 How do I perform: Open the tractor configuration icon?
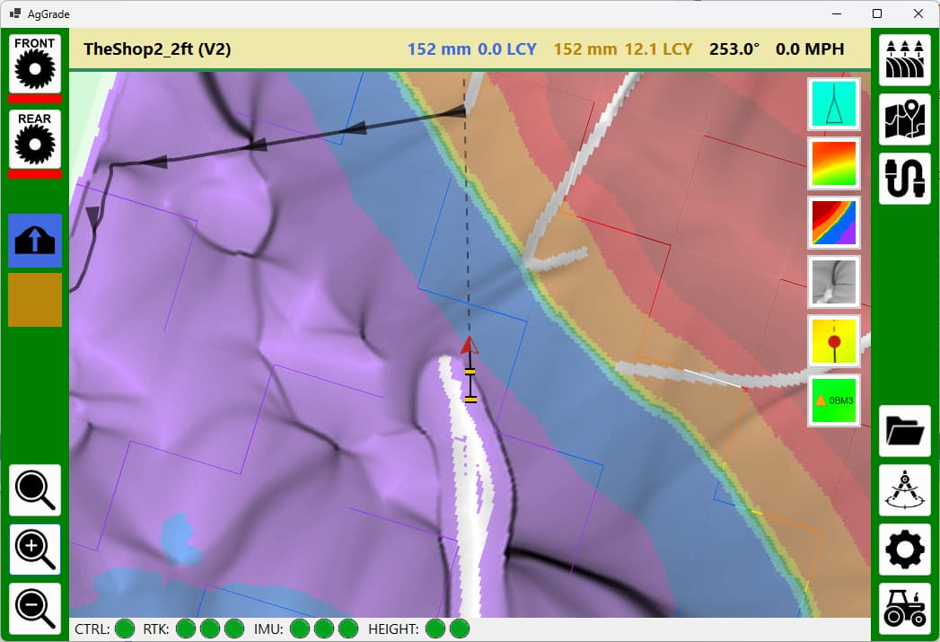tap(904, 609)
